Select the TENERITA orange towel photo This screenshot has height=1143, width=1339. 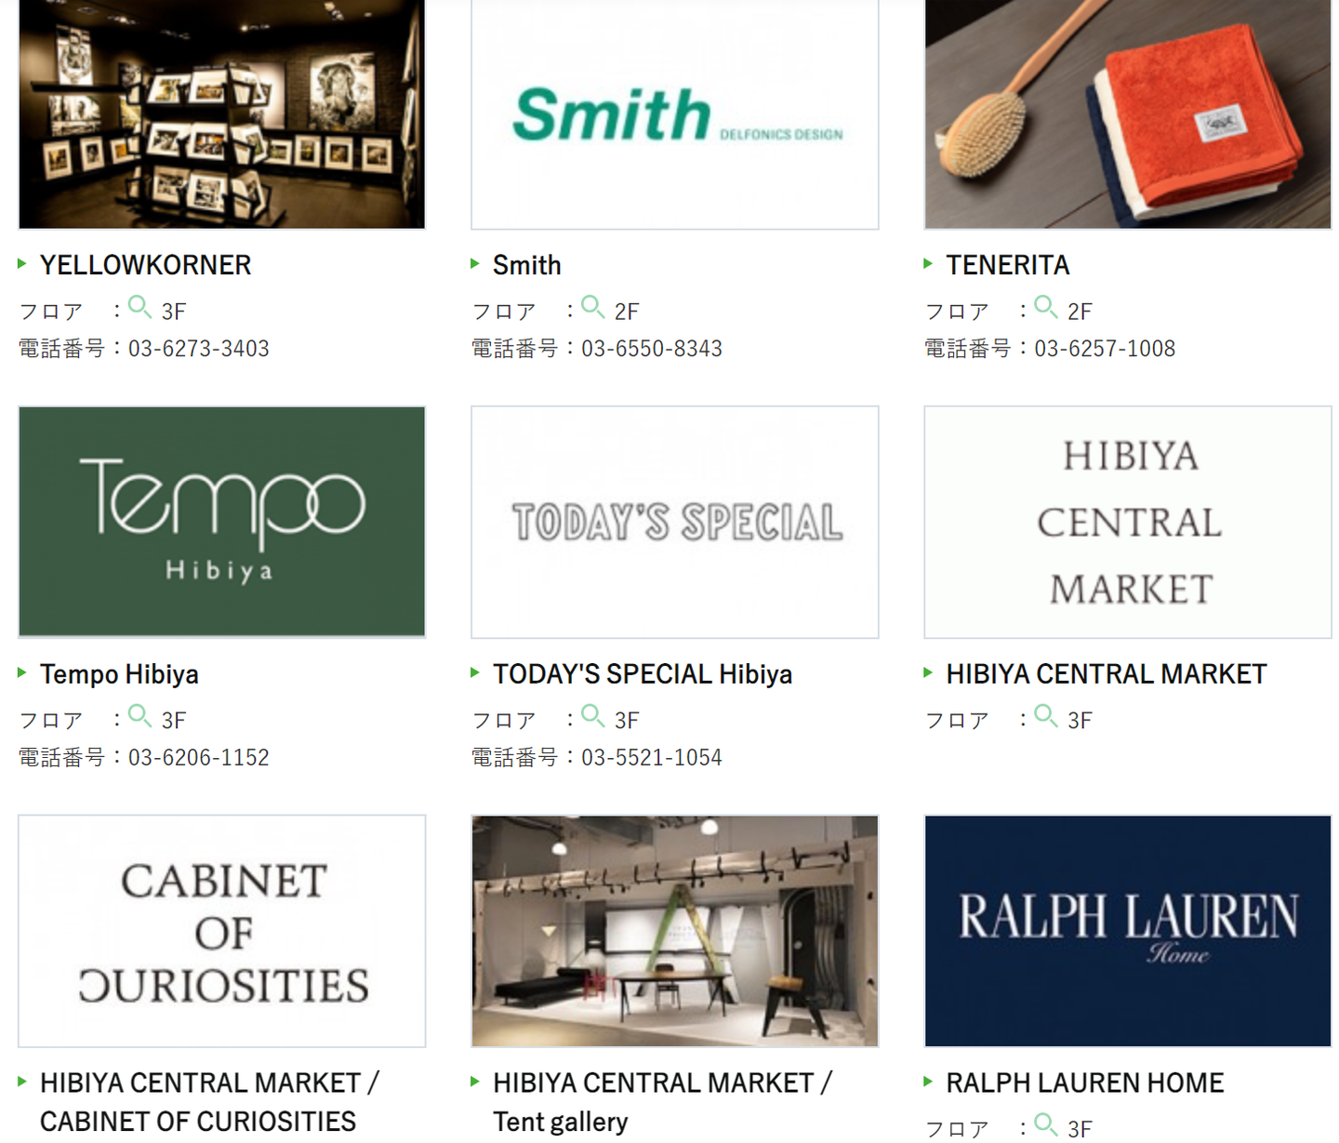[x=1128, y=114]
